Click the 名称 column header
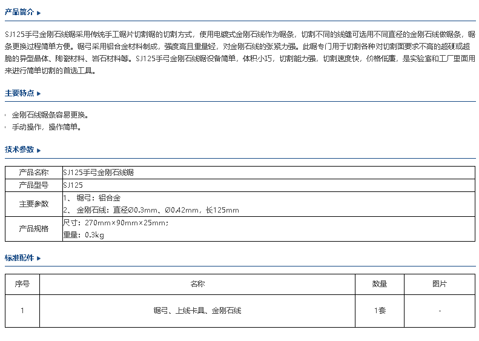 pyautogui.click(x=197, y=284)
